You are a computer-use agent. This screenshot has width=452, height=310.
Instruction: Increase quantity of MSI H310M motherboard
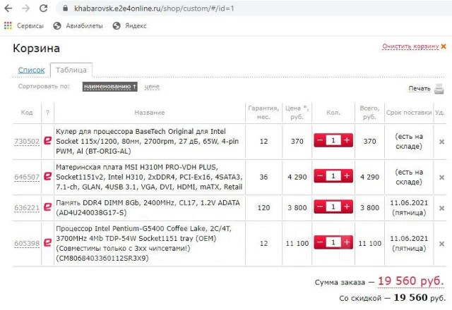coord(347,176)
